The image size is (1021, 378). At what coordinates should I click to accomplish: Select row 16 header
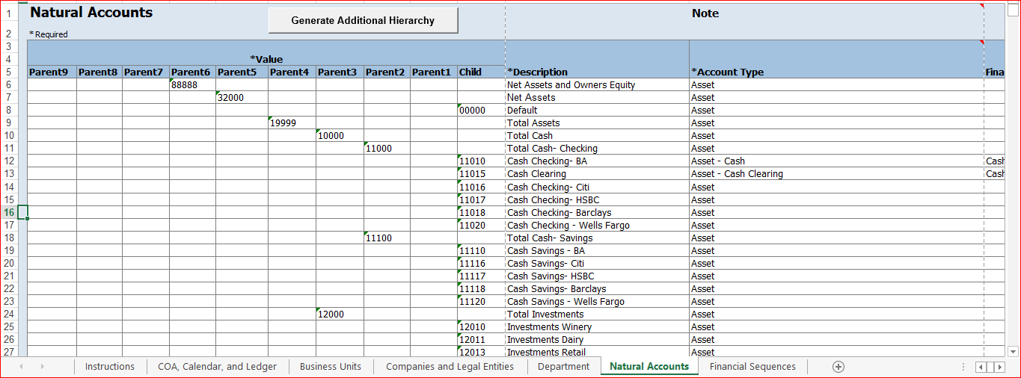pyautogui.click(x=9, y=213)
